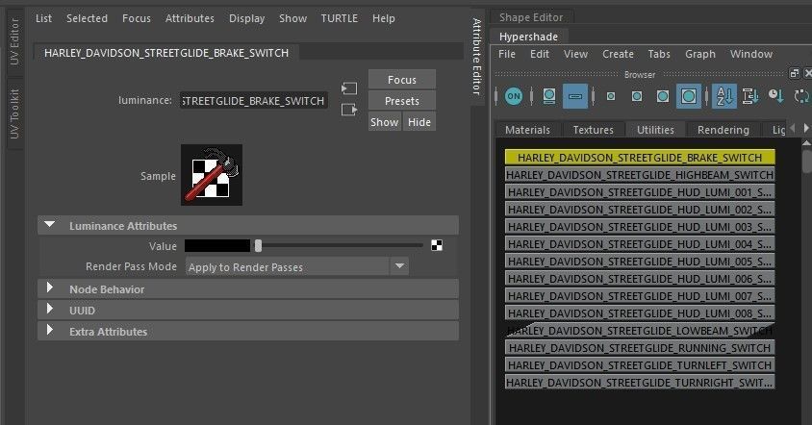Select large swatch size icon

(x=662, y=96)
